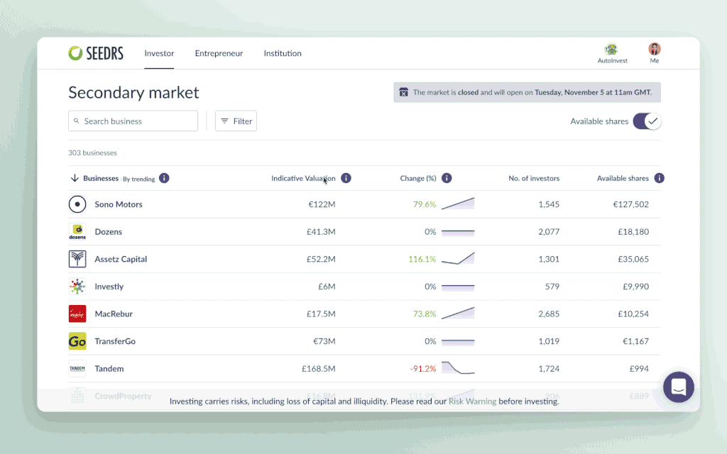Viewport: 727px width, 454px height.
Task: Show info for Businesses by trending
Action: click(x=164, y=178)
